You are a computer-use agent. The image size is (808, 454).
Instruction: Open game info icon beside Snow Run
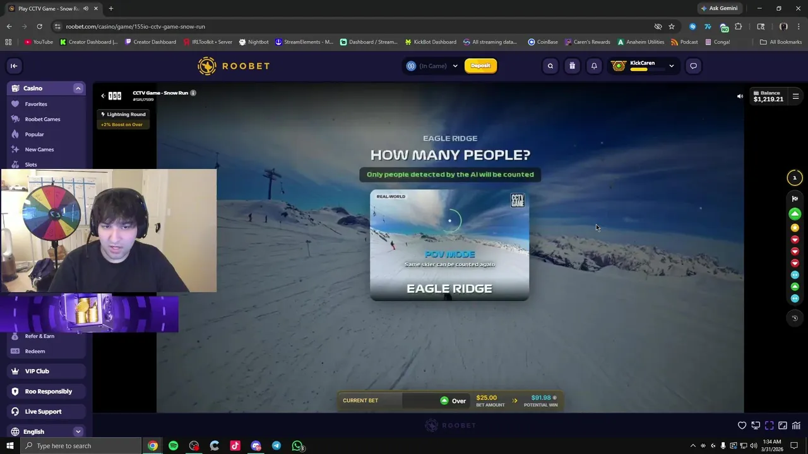(193, 93)
